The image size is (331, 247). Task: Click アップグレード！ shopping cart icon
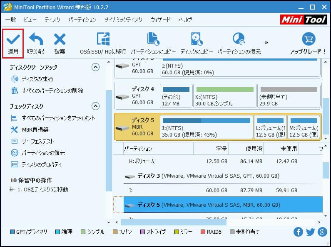coord(309,39)
